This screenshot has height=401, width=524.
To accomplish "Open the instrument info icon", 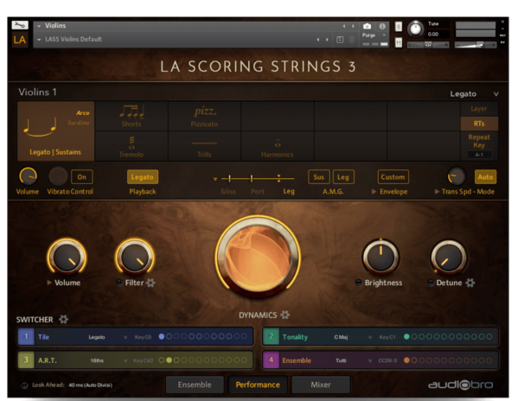I will click(382, 26).
